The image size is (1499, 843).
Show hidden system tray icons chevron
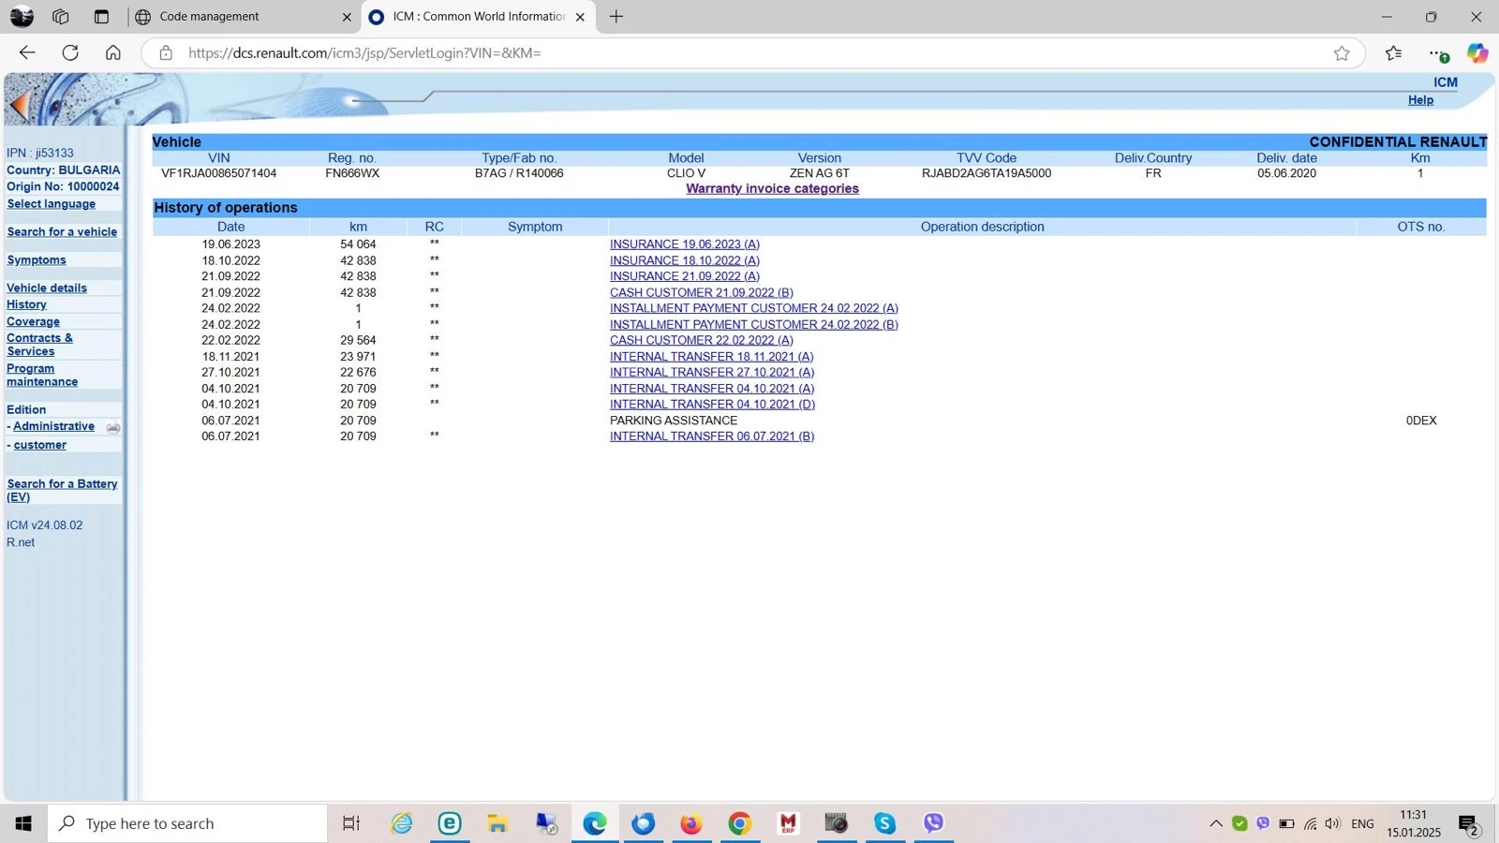[x=1215, y=824]
